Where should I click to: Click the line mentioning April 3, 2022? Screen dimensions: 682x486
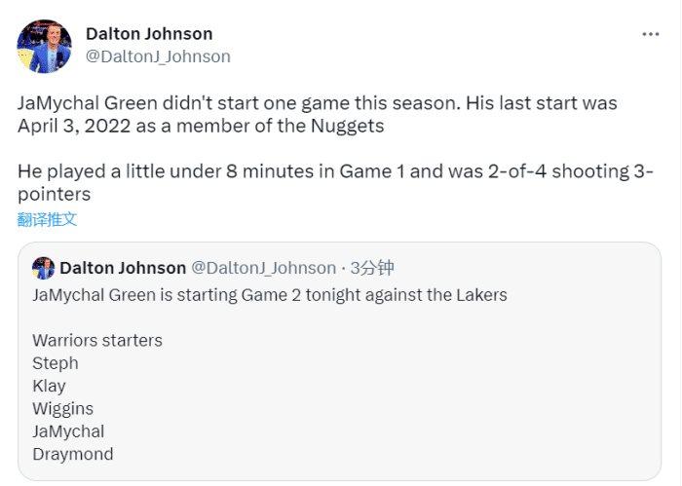tap(201, 126)
